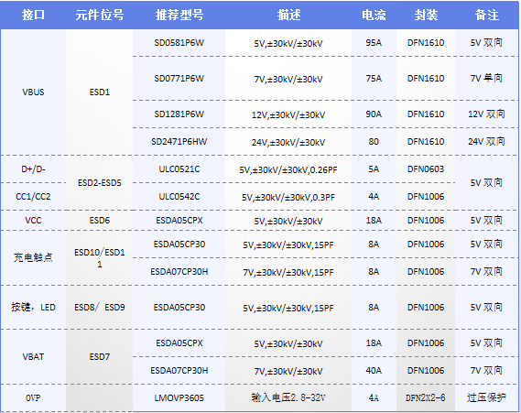Viewport: 521px width, 413px height.
Task: Select the 95A current cell
Action: [x=374, y=43]
